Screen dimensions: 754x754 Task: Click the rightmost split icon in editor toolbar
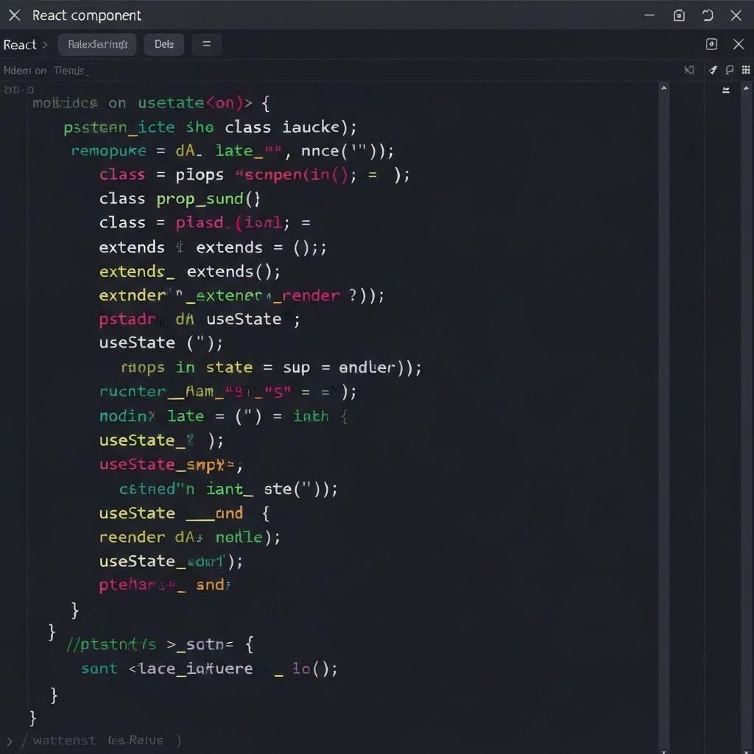[745, 71]
